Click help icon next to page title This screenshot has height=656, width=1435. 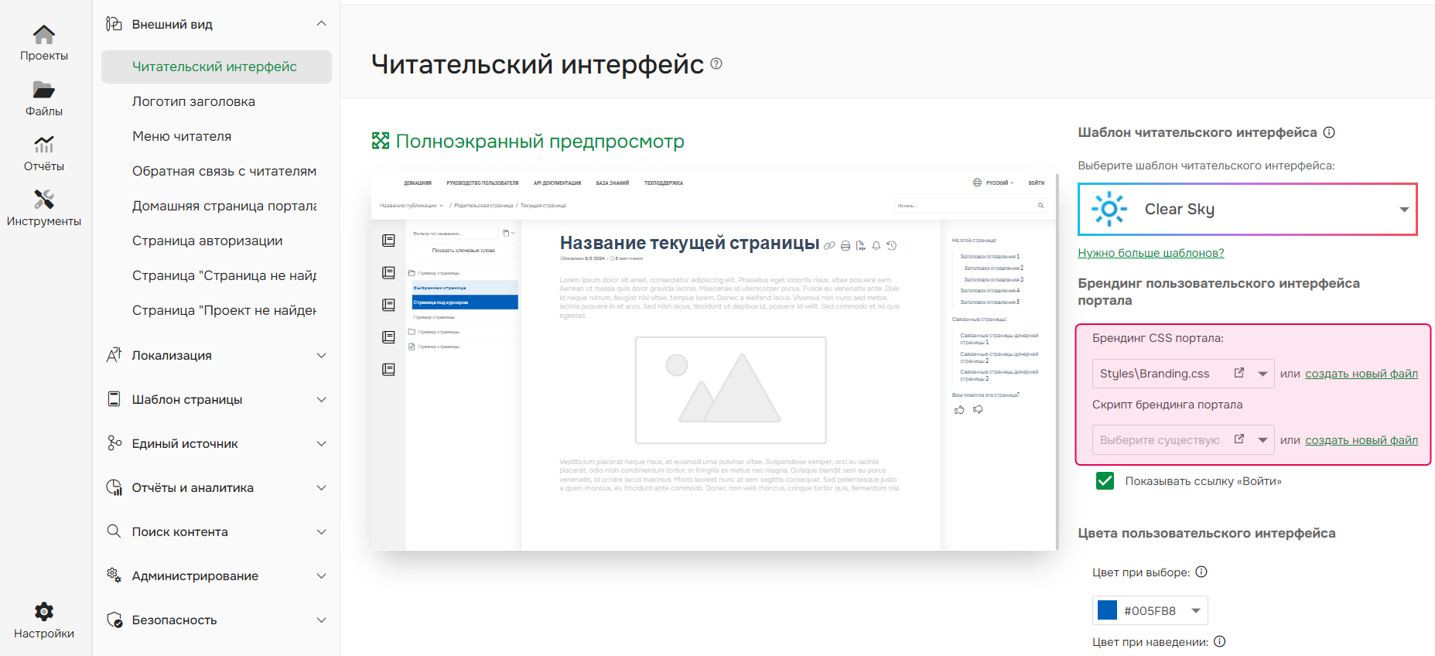(716, 63)
